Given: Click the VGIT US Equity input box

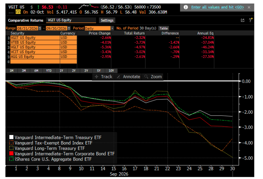Looking at the screenshot, I should click(x=71, y=20).
